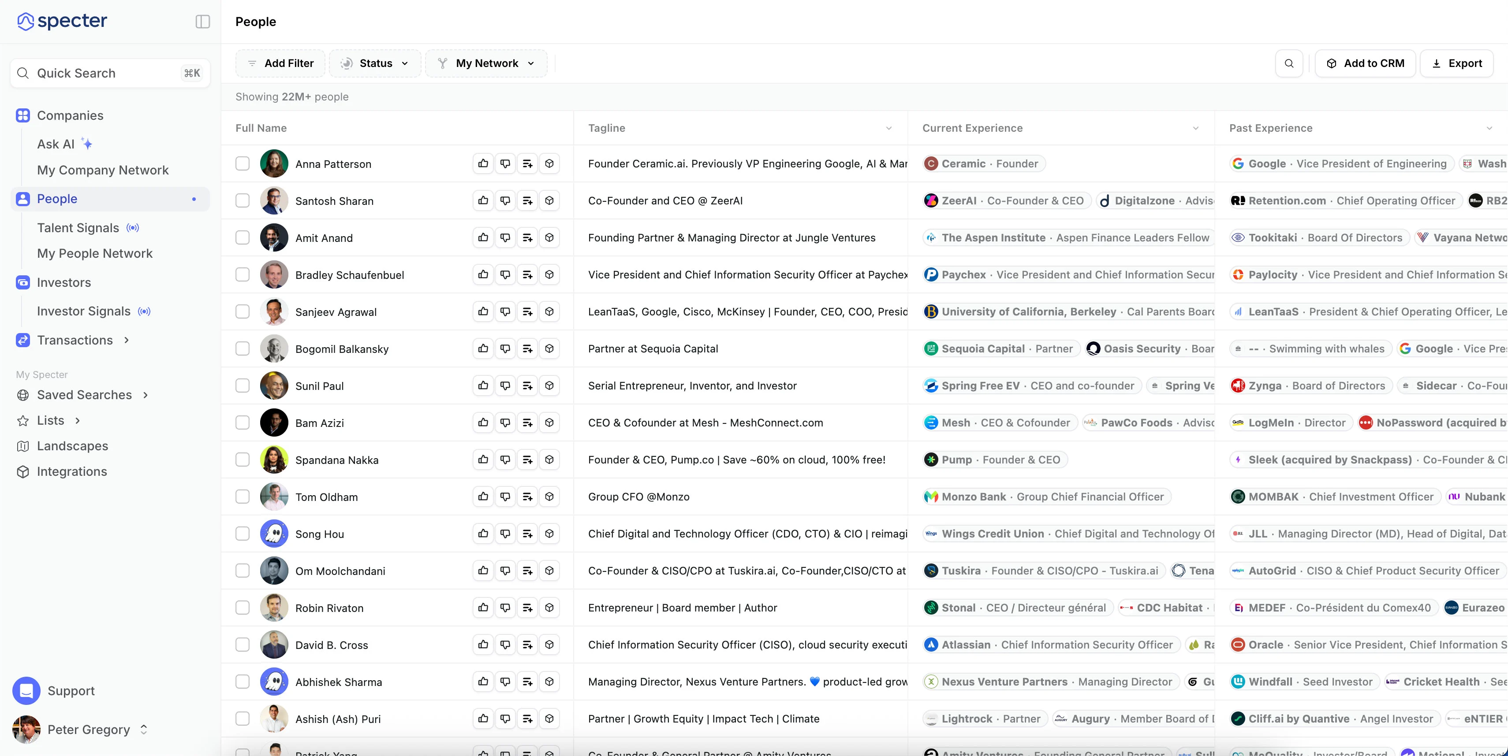Check the Amit Anand row checkbox

(243, 237)
